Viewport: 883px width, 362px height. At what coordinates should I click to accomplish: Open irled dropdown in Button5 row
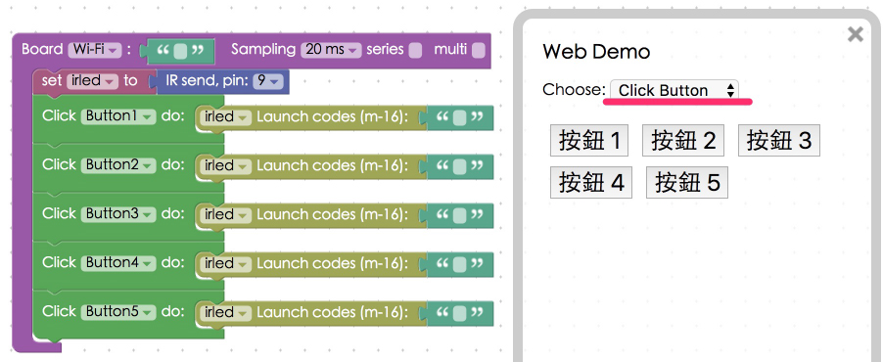tap(226, 313)
